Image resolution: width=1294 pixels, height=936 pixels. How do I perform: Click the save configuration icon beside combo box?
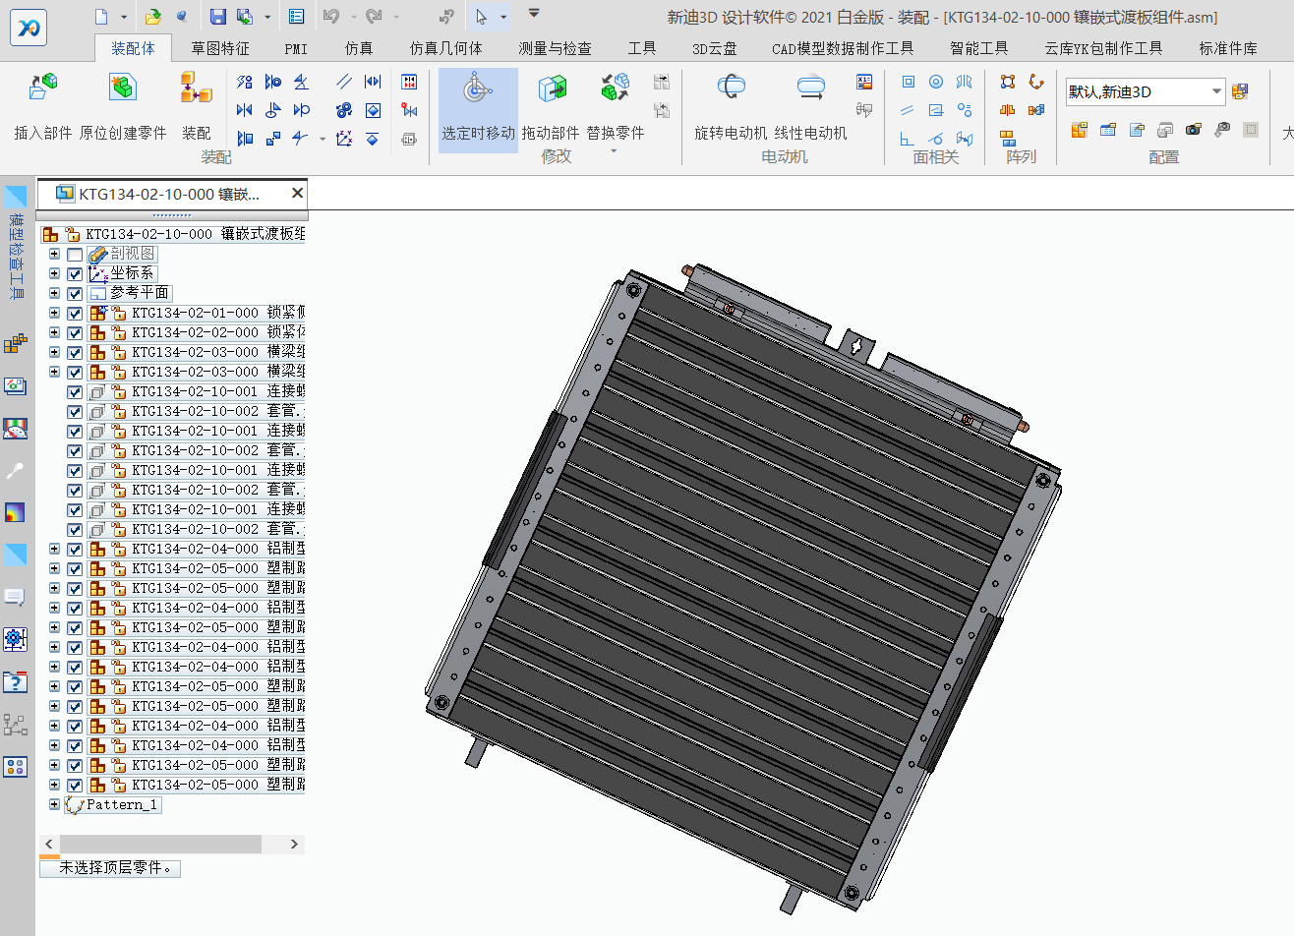[1240, 91]
